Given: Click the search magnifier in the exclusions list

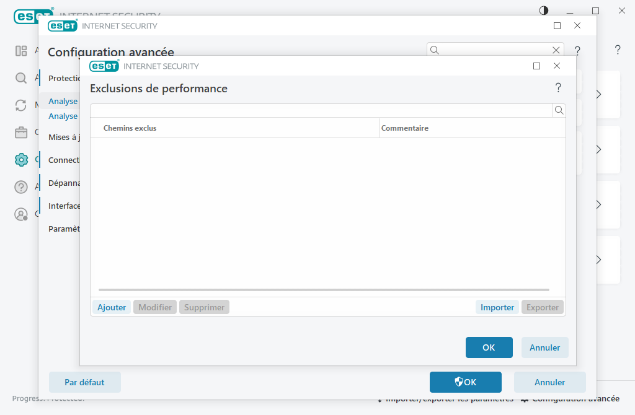Looking at the screenshot, I should (x=559, y=110).
